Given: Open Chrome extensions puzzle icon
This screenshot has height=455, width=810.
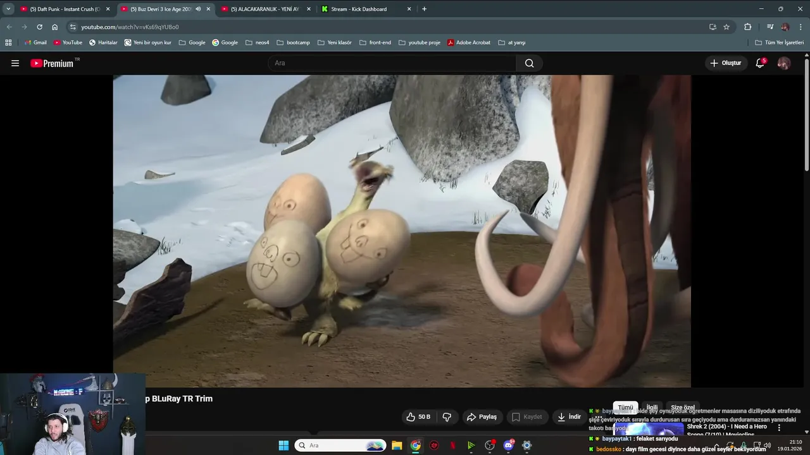Looking at the screenshot, I should (x=747, y=27).
